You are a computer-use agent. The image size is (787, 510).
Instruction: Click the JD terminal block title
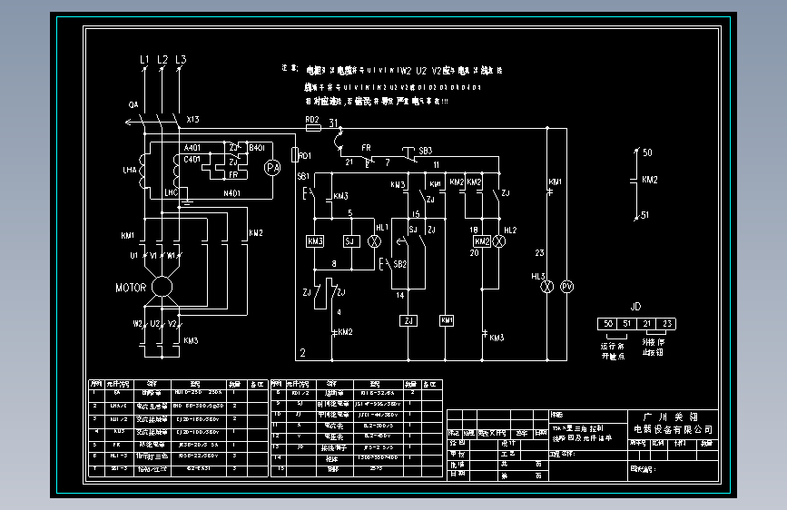635,307
